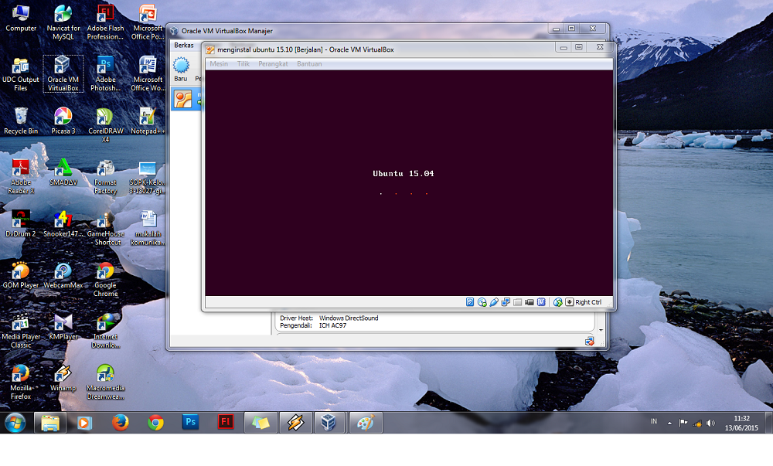Click the network adapters indicator in VM status bar
773x466 pixels.
506,302
